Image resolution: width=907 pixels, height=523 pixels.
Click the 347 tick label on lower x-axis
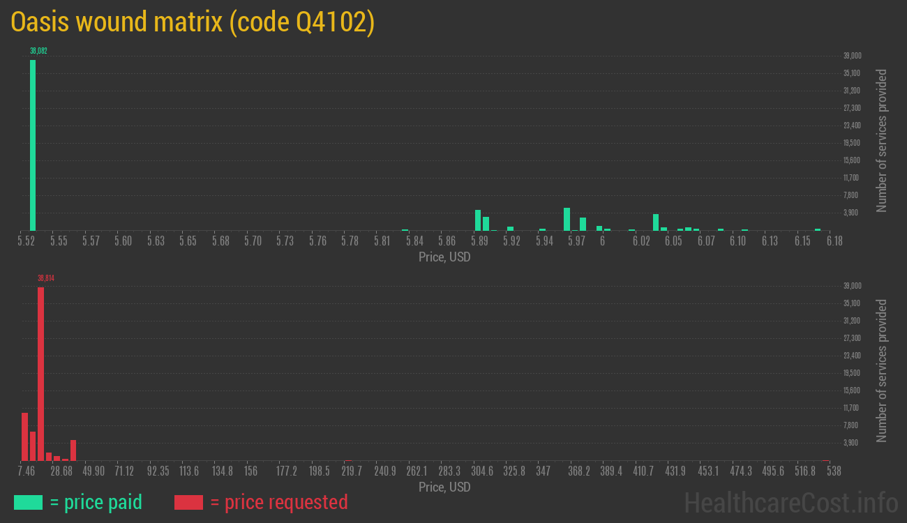pyautogui.click(x=543, y=471)
